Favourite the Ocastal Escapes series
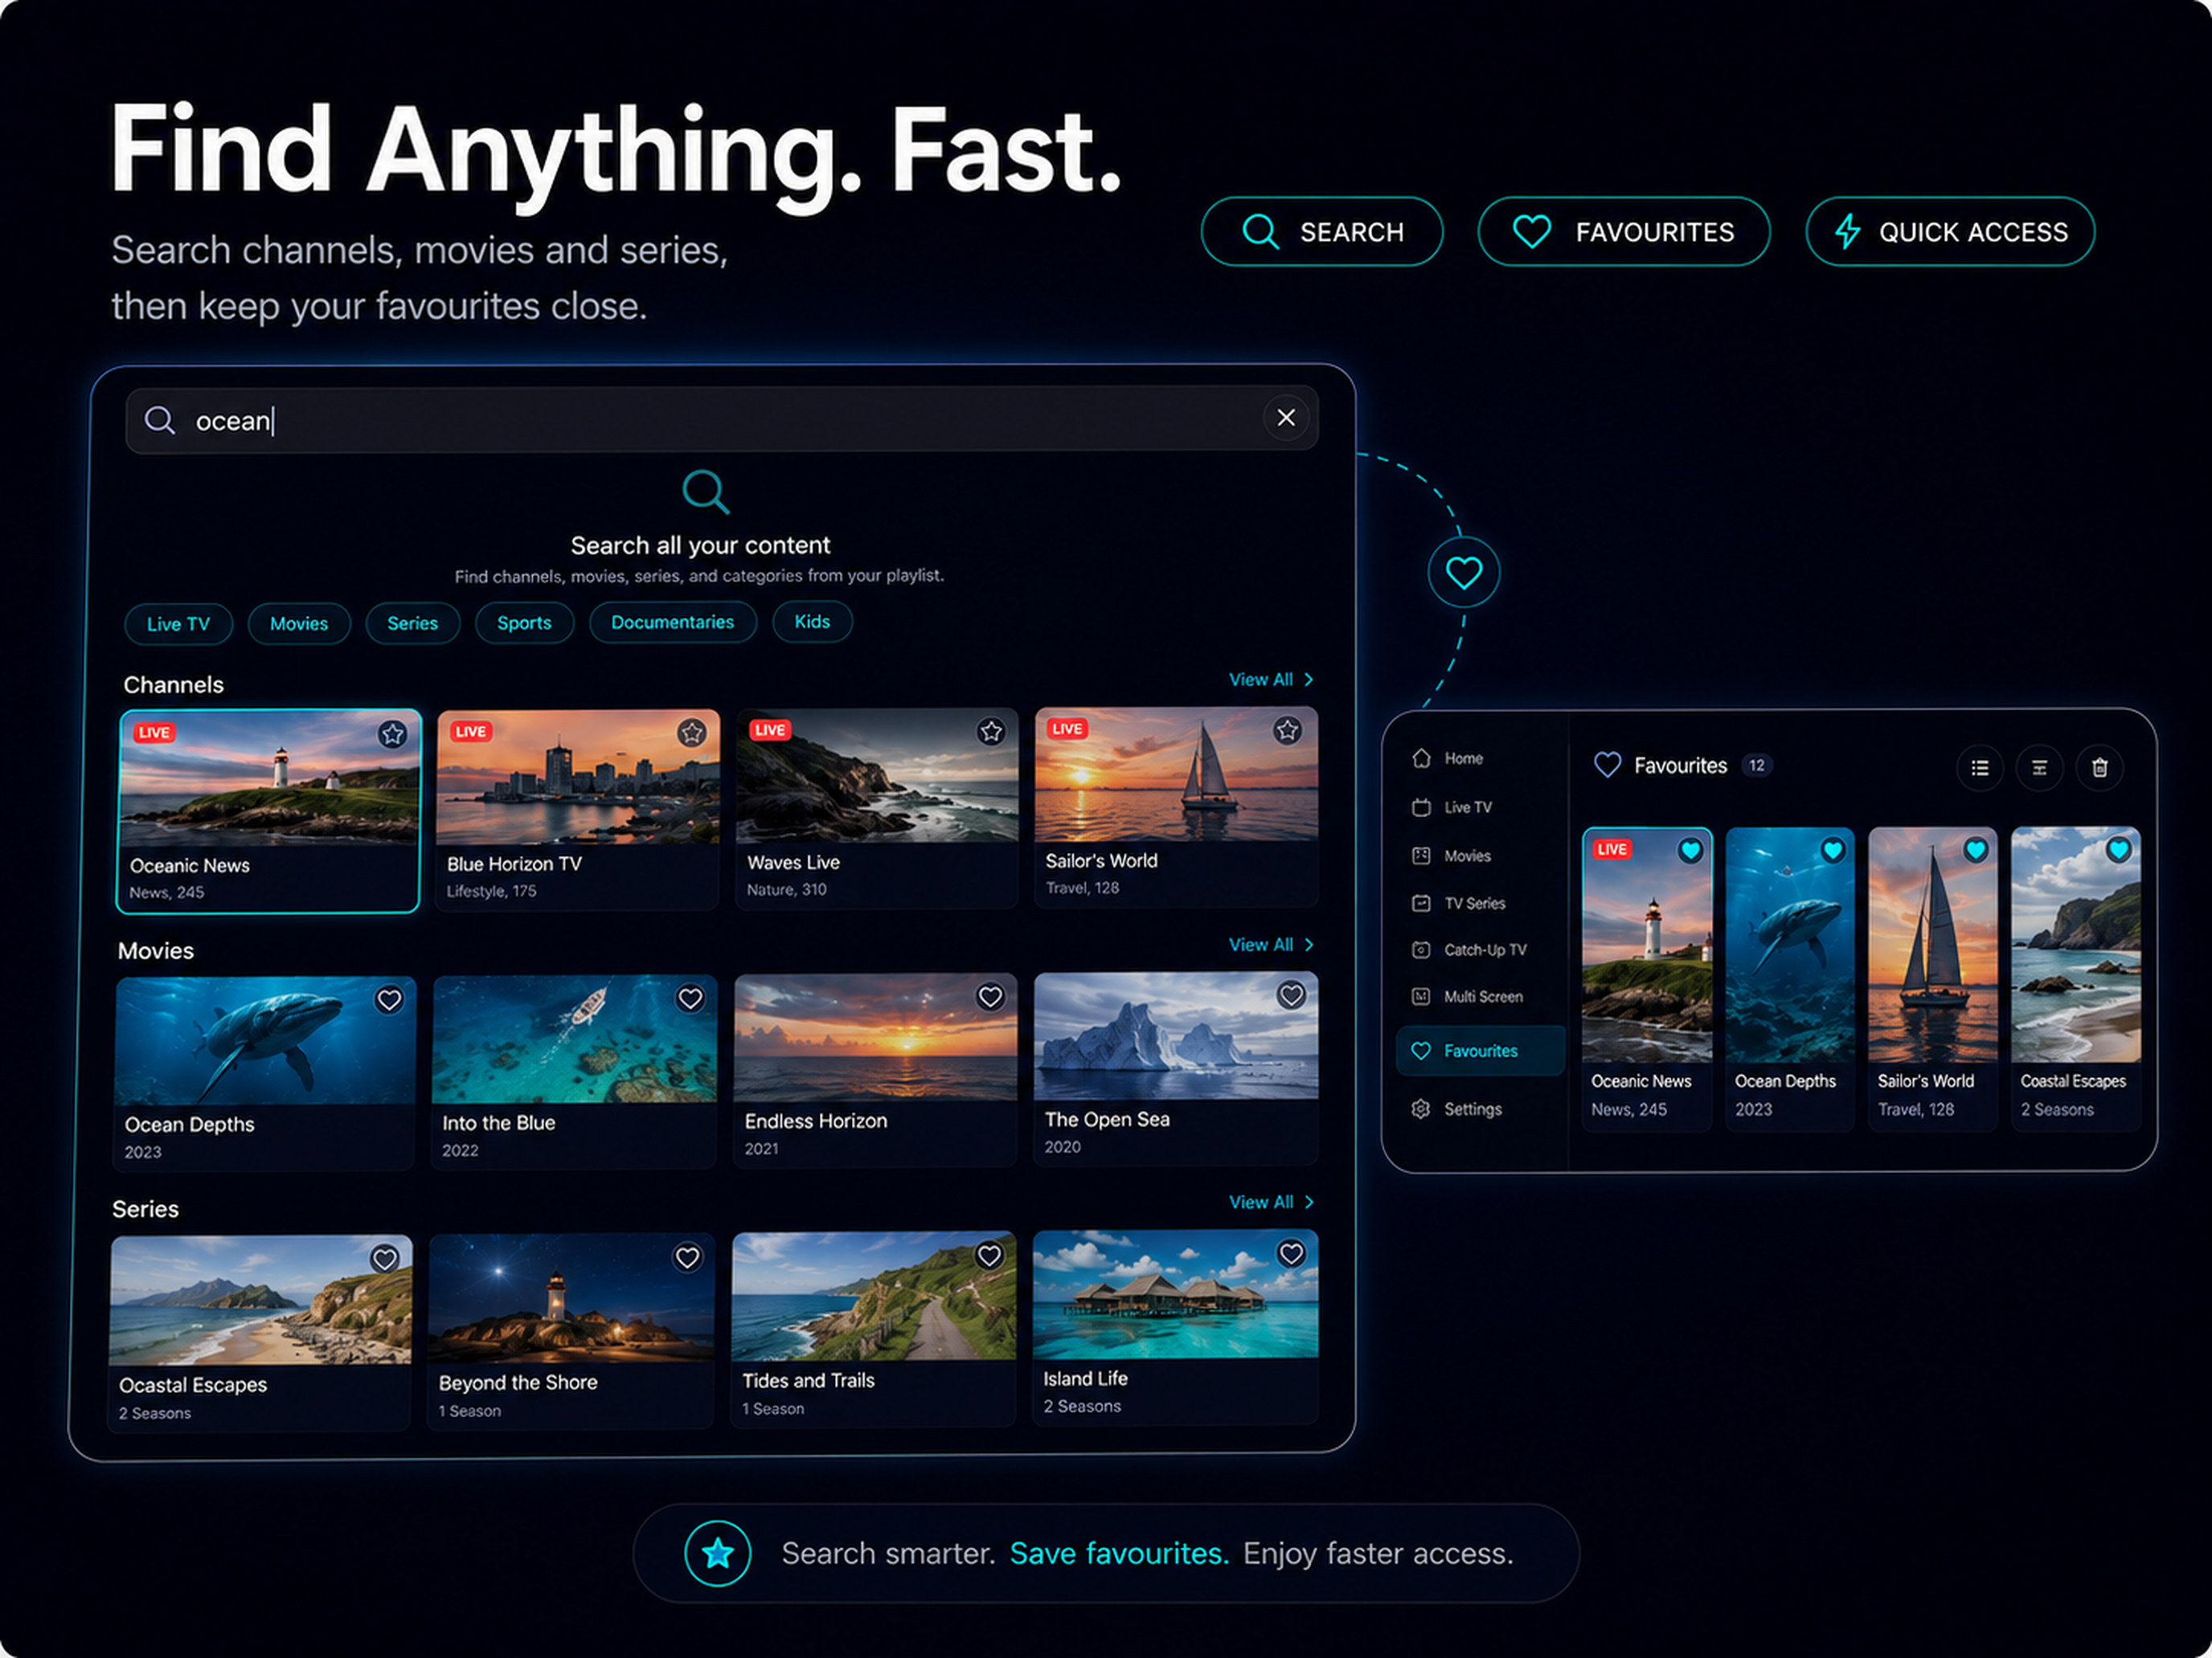Viewport: 2212px width, 1658px height. 385,1260
